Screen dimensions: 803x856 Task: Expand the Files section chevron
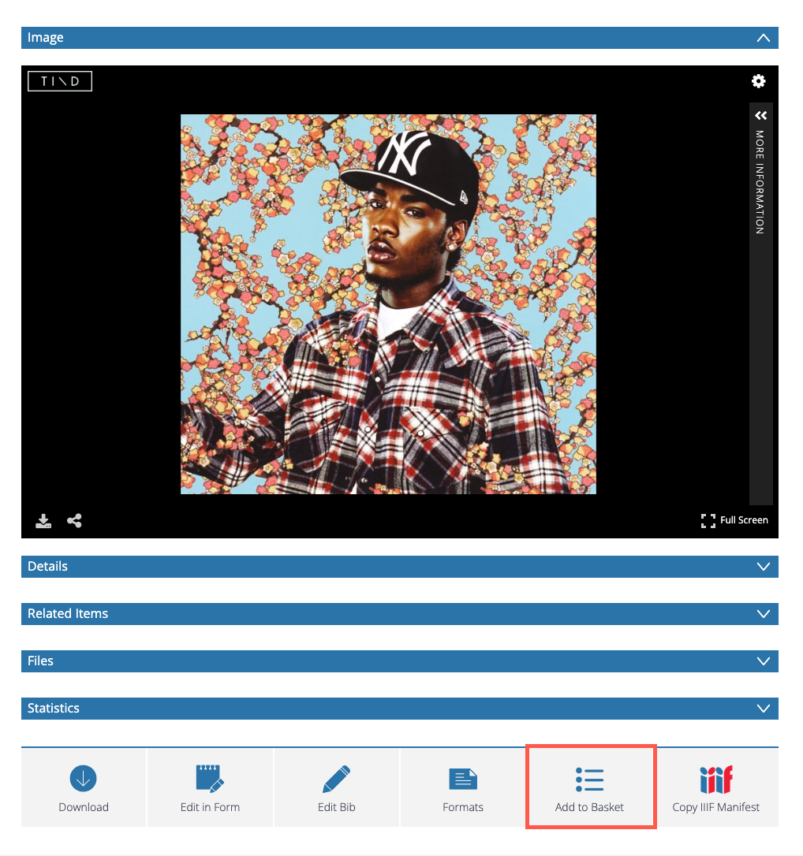tap(763, 661)
